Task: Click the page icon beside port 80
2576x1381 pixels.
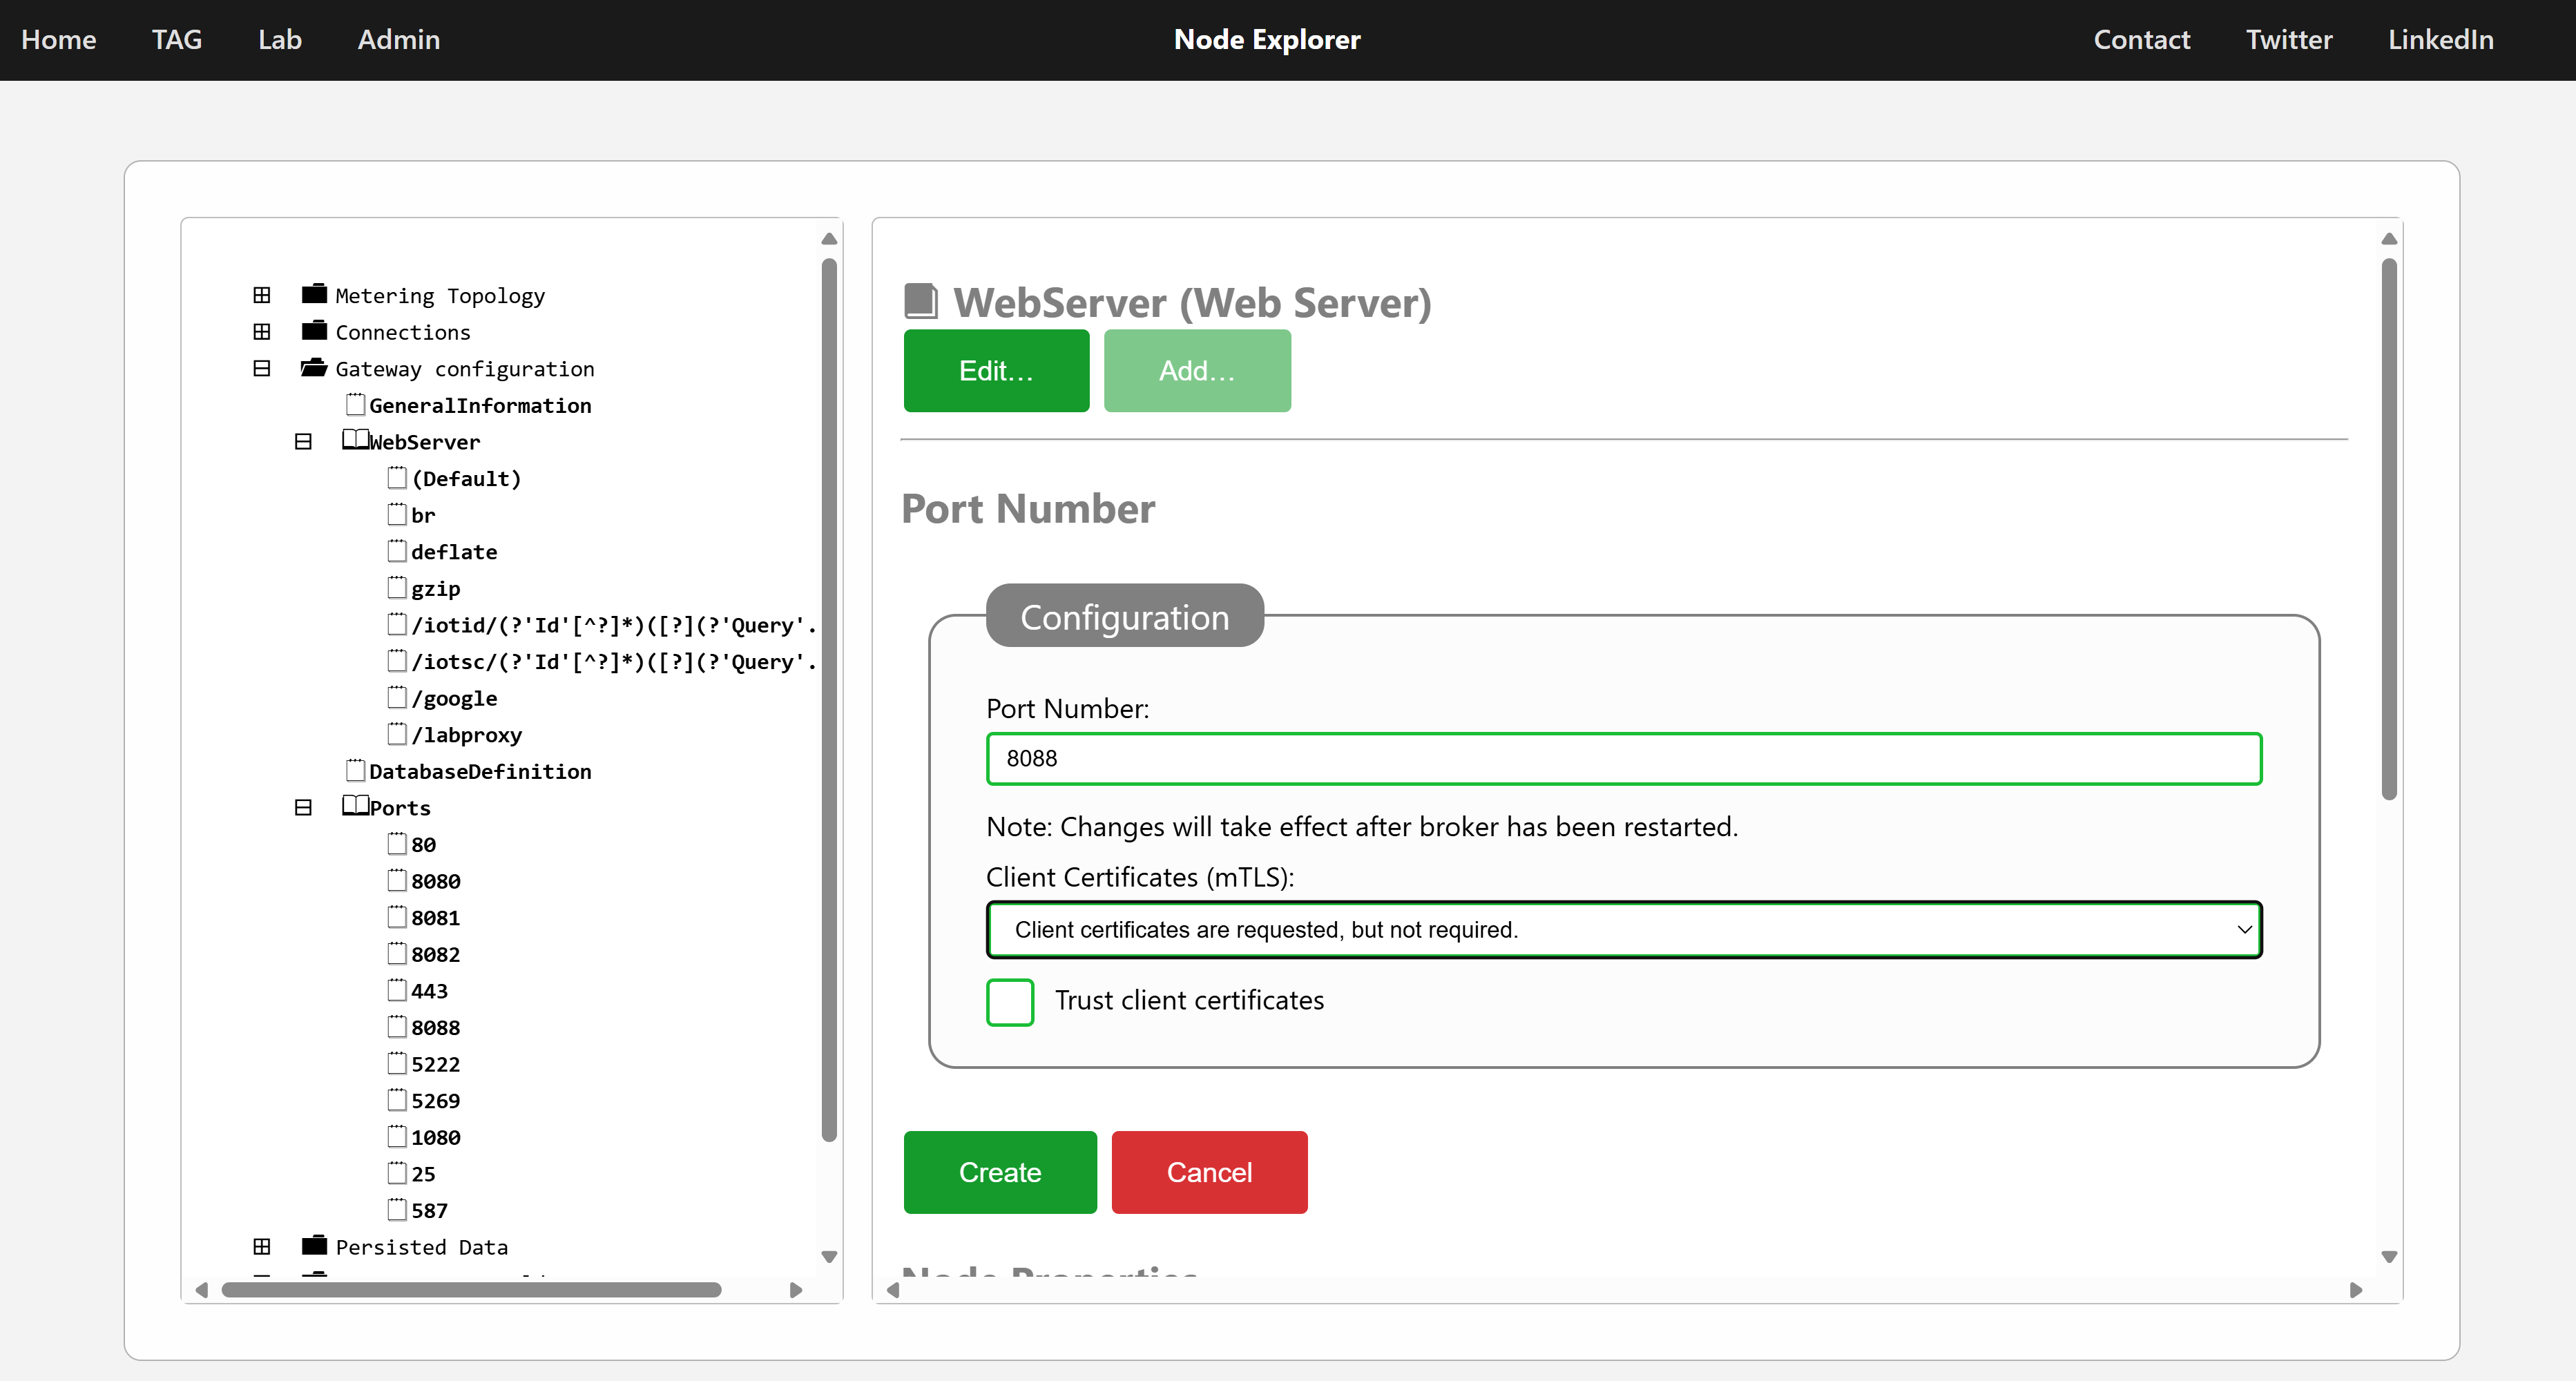Action: coord(397,843)
